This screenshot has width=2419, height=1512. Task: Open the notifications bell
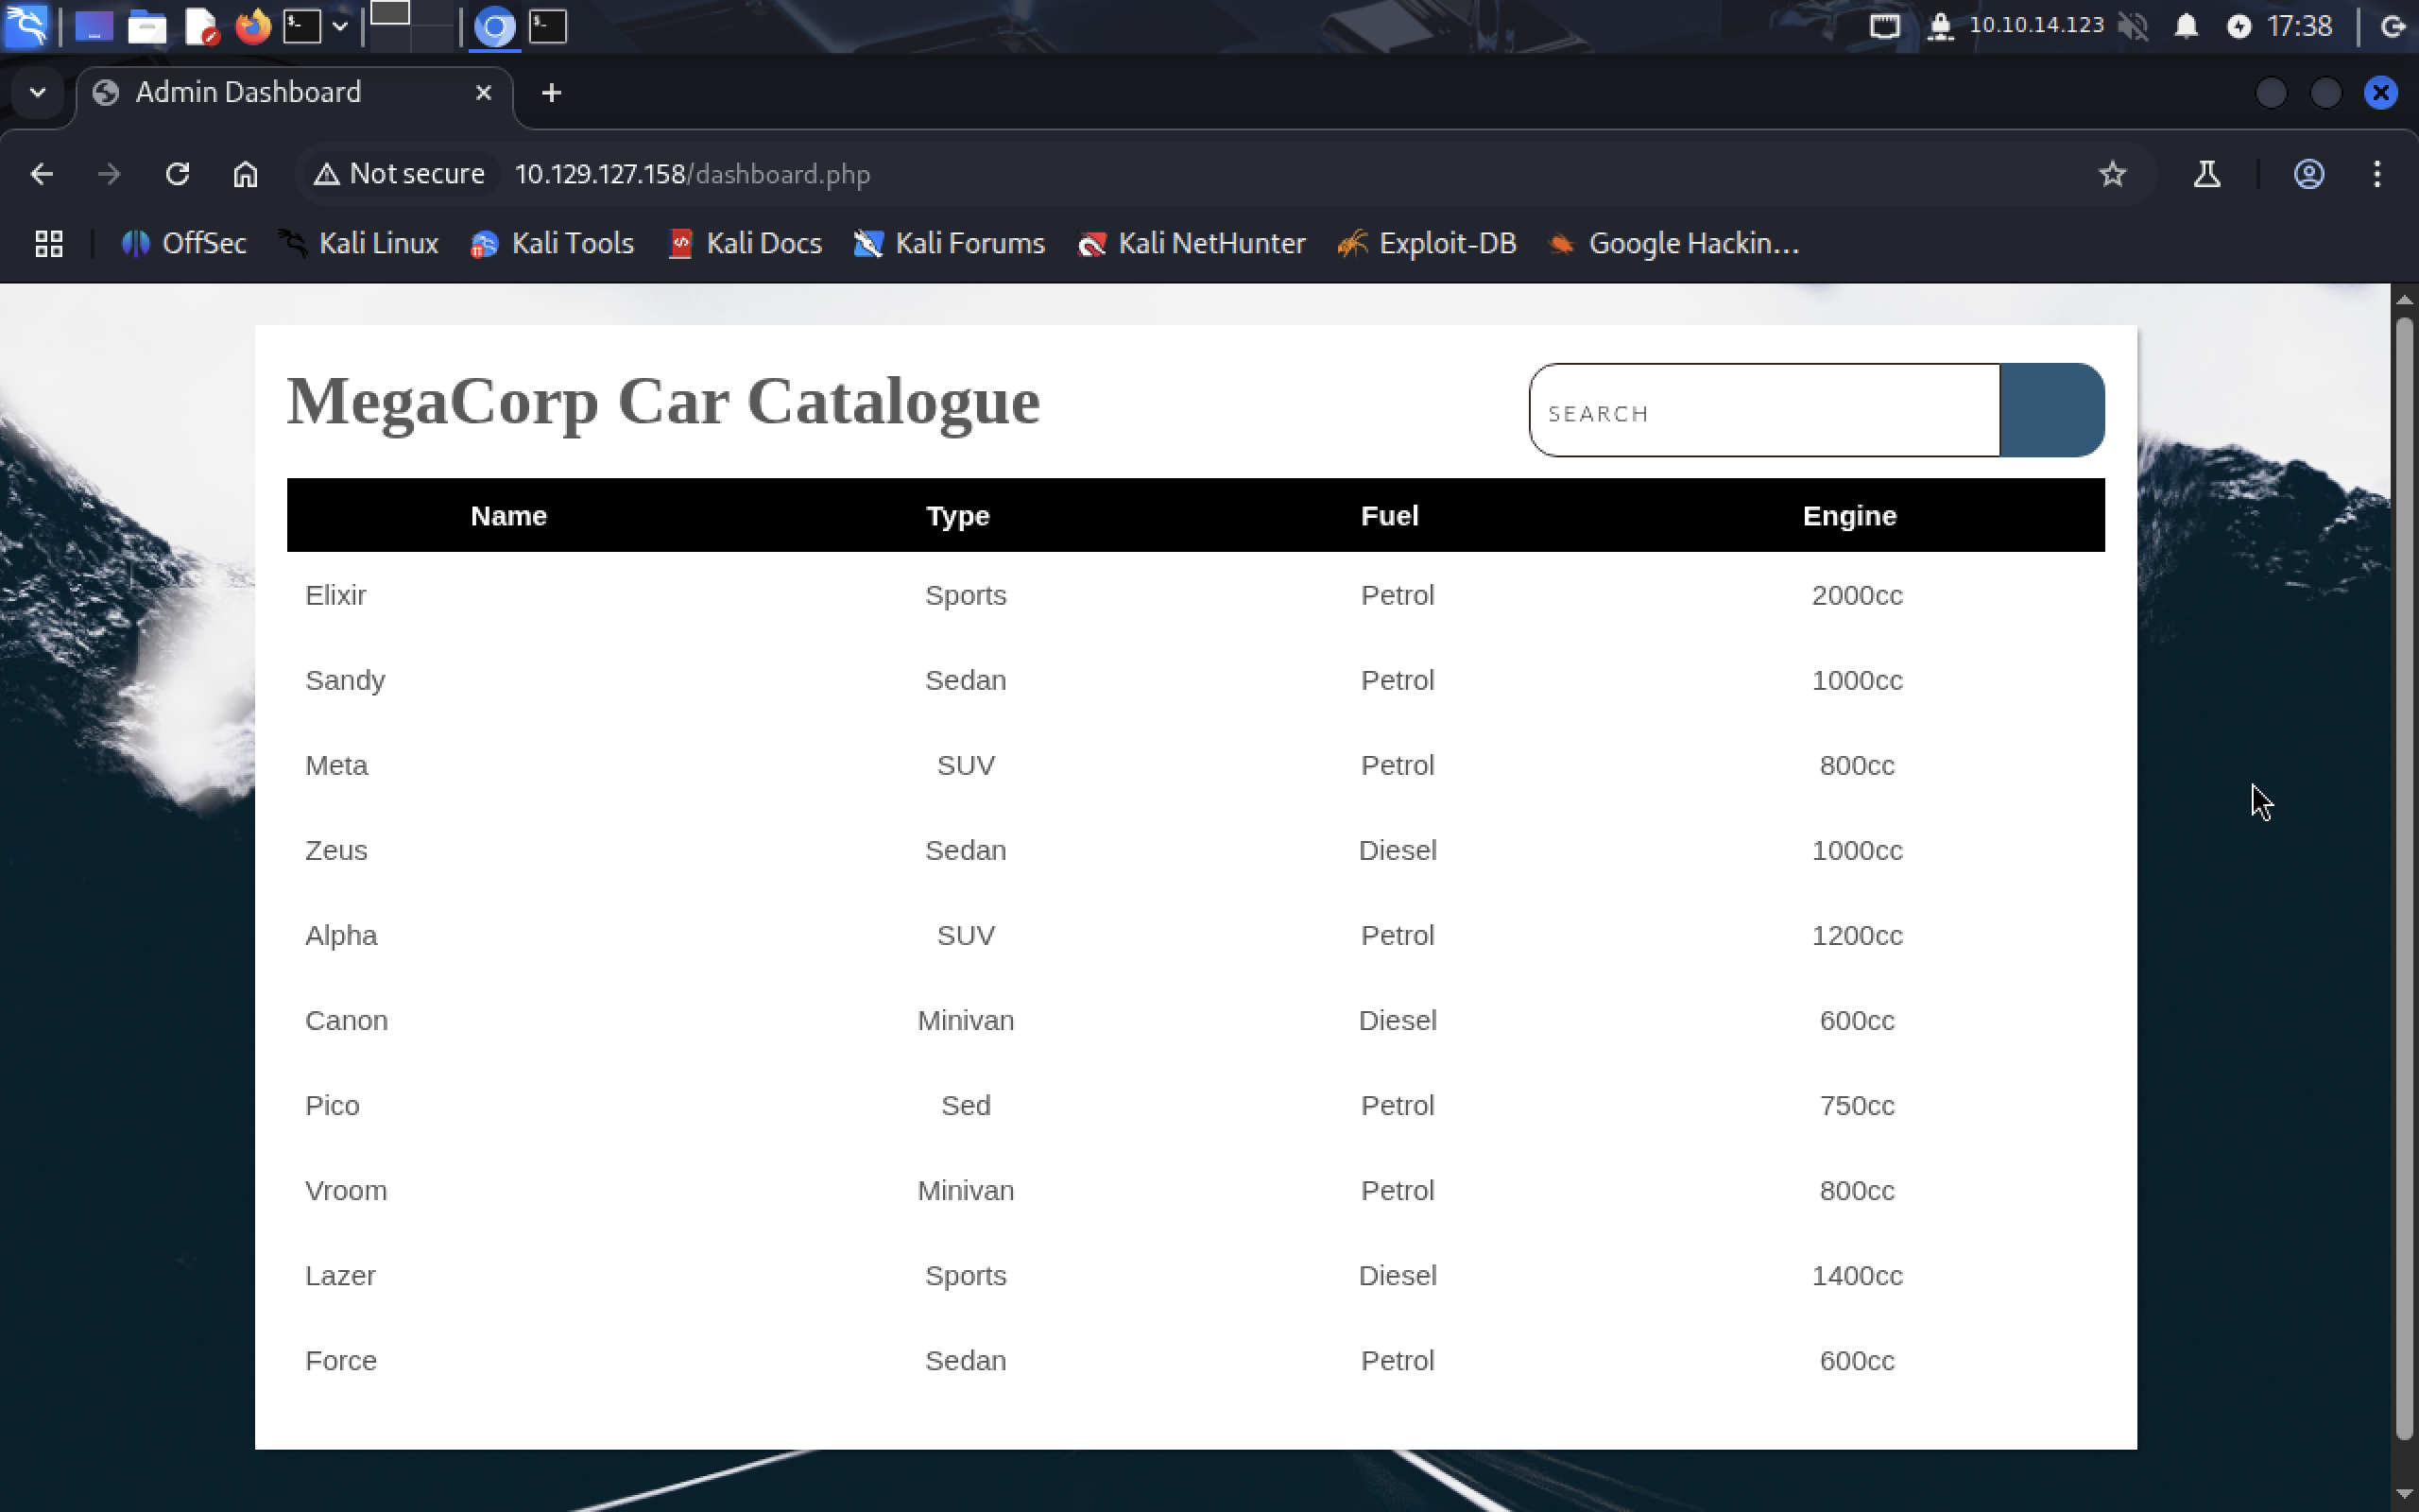(x=2187, y=26)
